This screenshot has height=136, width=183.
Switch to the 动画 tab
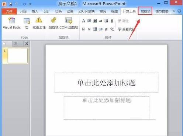[70, 11]
